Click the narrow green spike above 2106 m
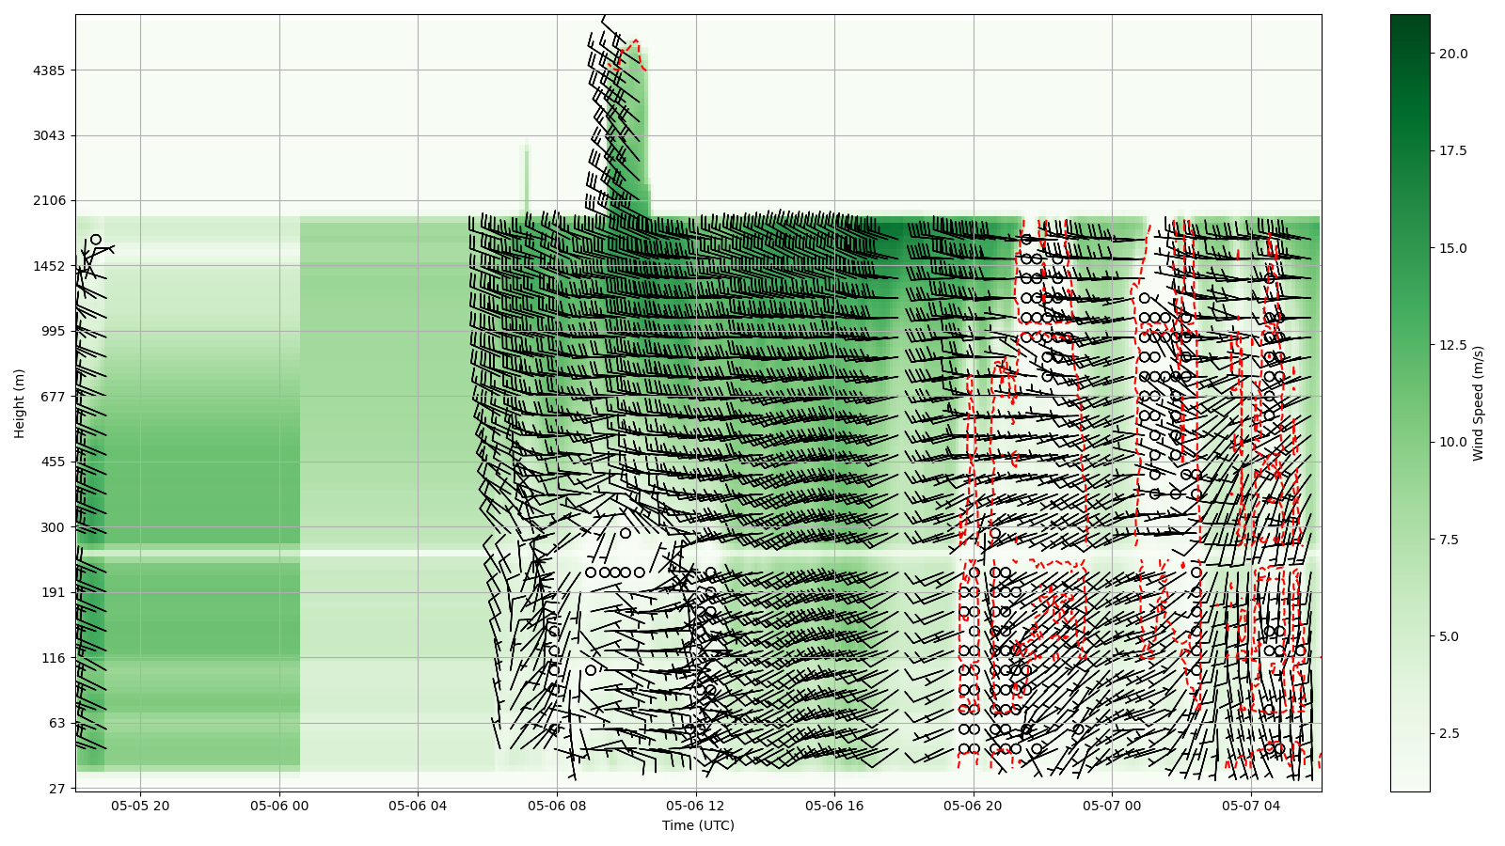 tap(527, 179)
